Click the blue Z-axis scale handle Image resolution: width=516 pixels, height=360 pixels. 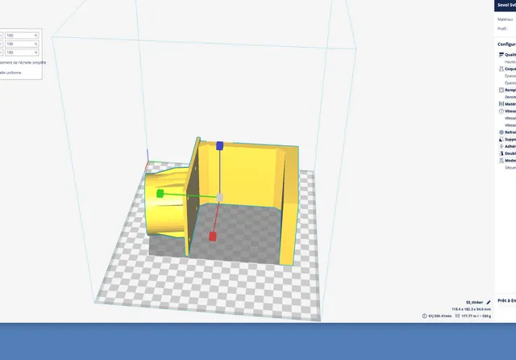219,145
